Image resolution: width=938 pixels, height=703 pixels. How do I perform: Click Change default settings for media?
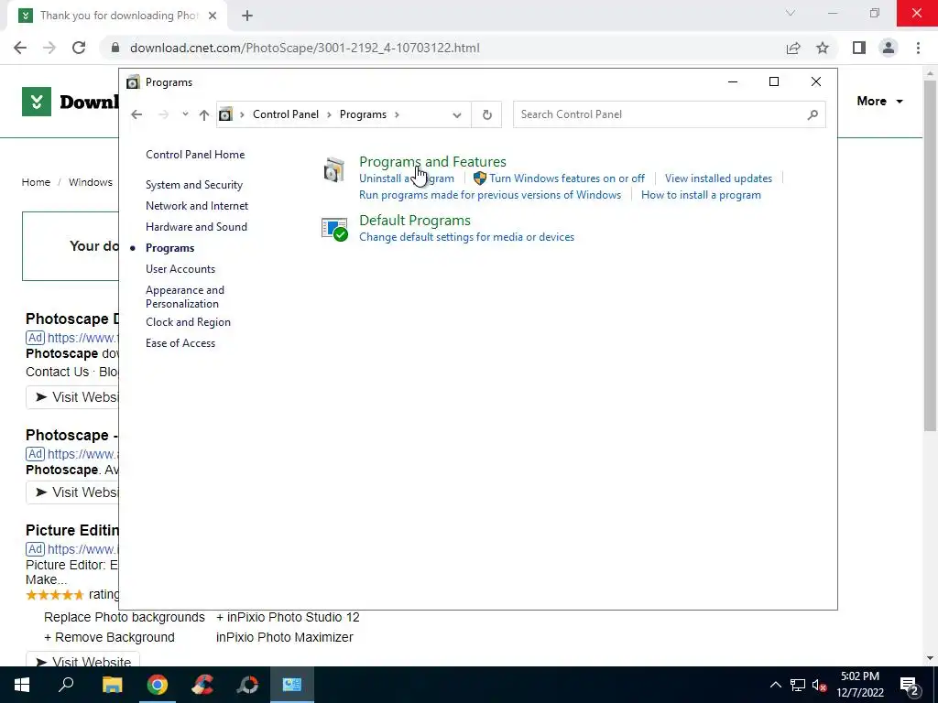click(x=466, y=237)
